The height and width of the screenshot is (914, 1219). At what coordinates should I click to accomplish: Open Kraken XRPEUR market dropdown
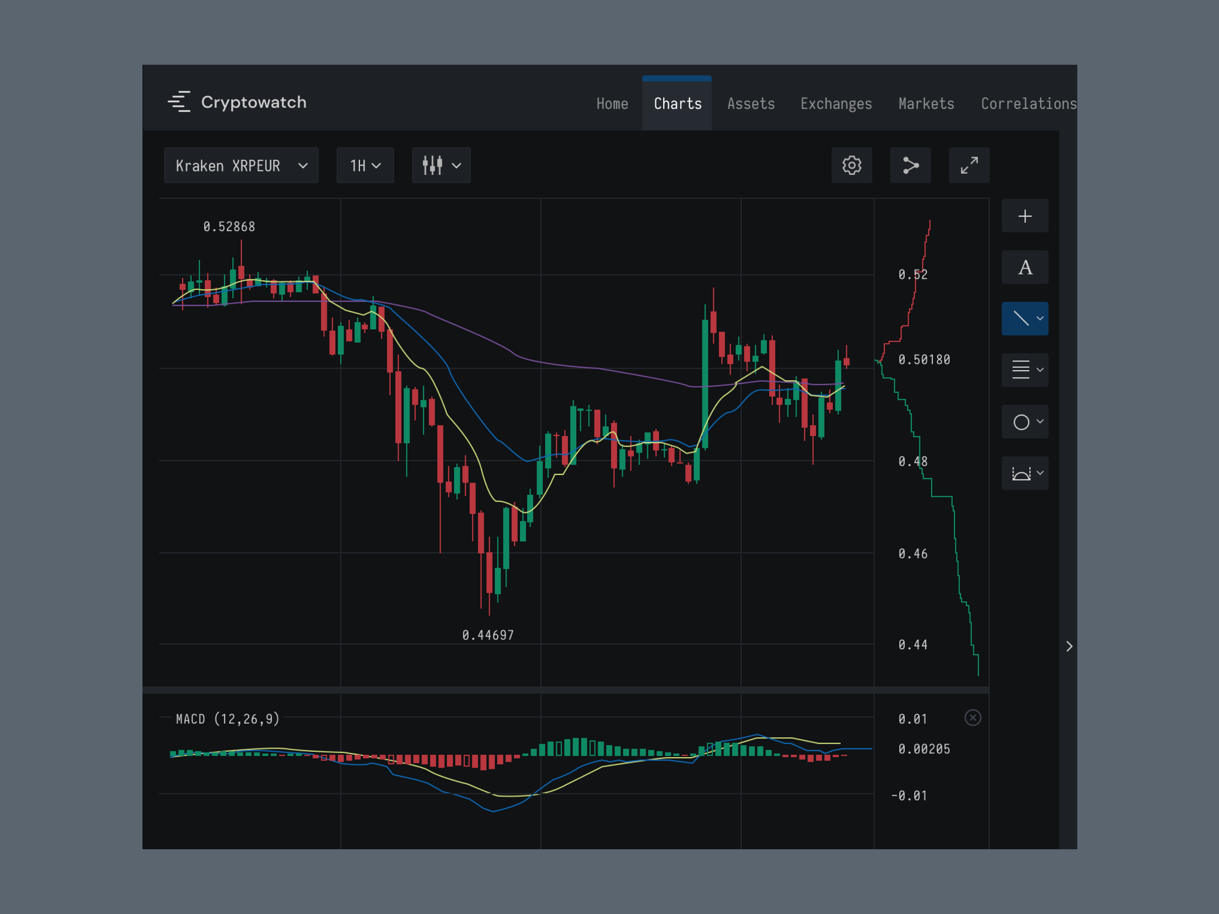[241, 165]
